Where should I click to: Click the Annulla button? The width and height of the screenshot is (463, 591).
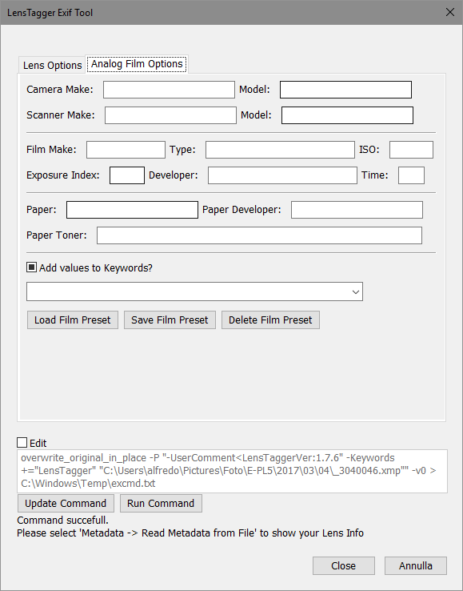(416, 565)
